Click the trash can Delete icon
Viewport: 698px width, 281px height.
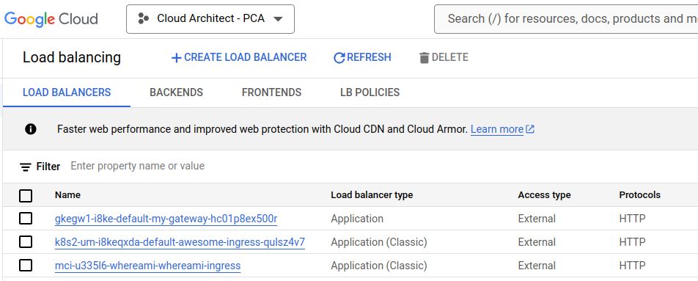click(x=425, y=58)
